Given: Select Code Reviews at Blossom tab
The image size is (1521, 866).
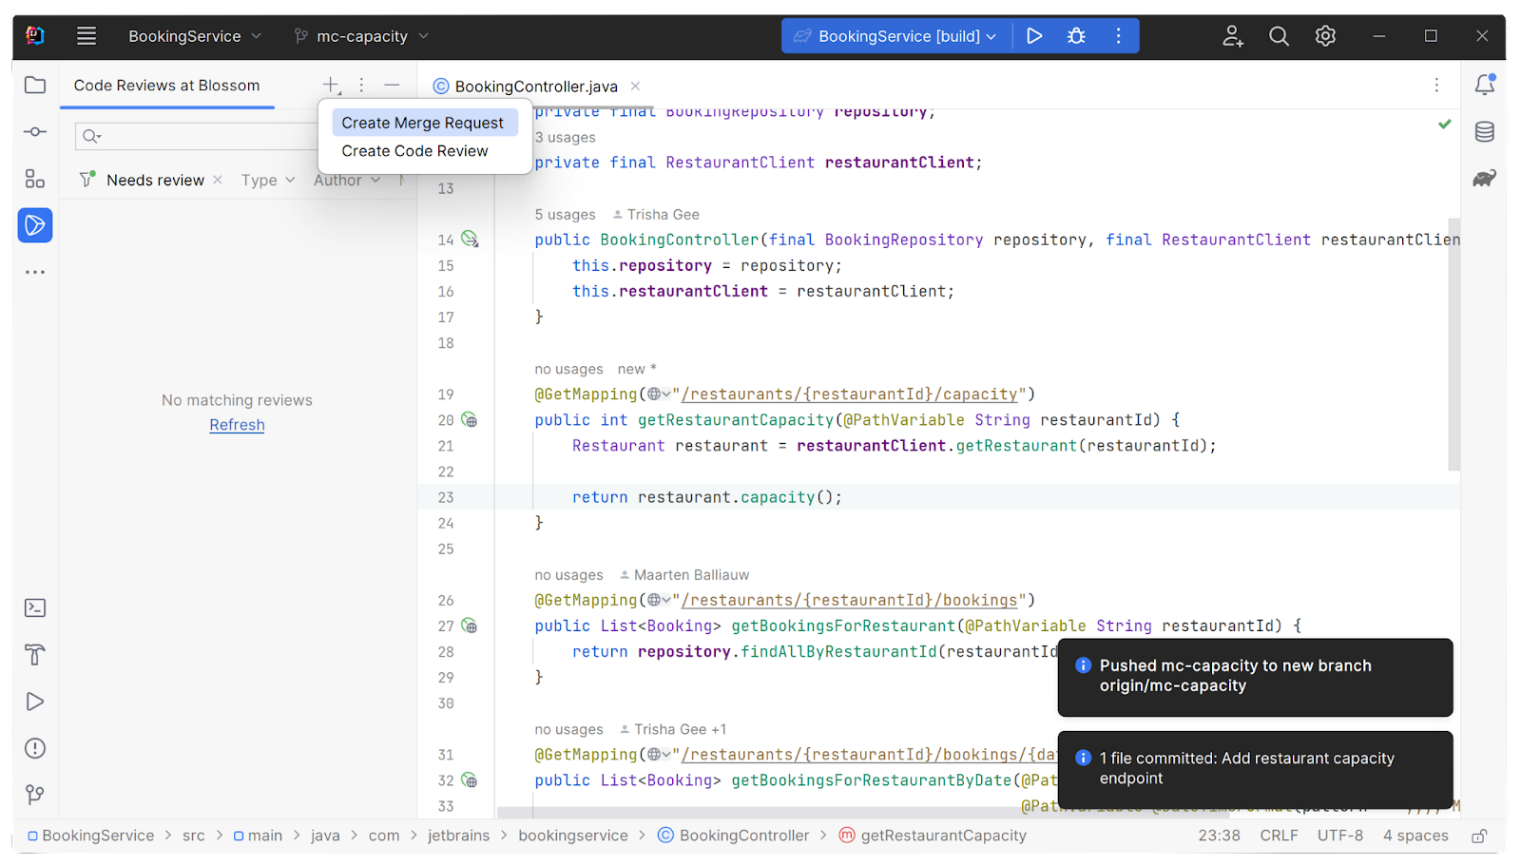Looking at the screenshot, I should [166, 86].
